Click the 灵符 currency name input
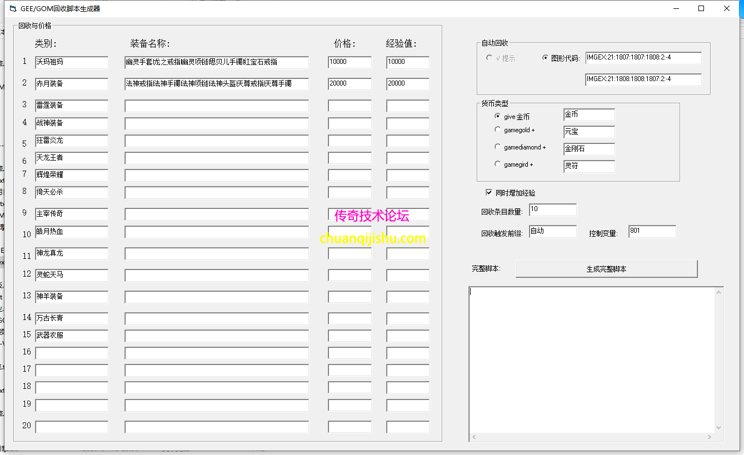Viewport: 744px width, 455px height. point(588,166)
